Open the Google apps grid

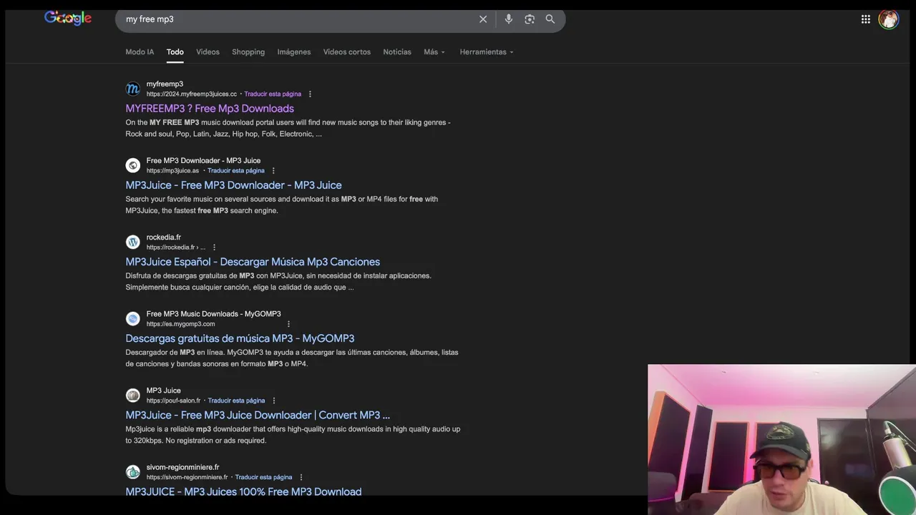click(866, 19)
